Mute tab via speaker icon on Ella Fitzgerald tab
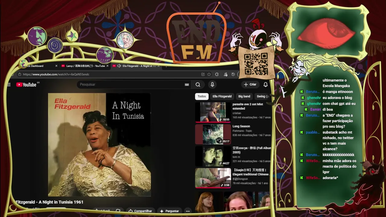386x217 pixels. pos(119,66)
